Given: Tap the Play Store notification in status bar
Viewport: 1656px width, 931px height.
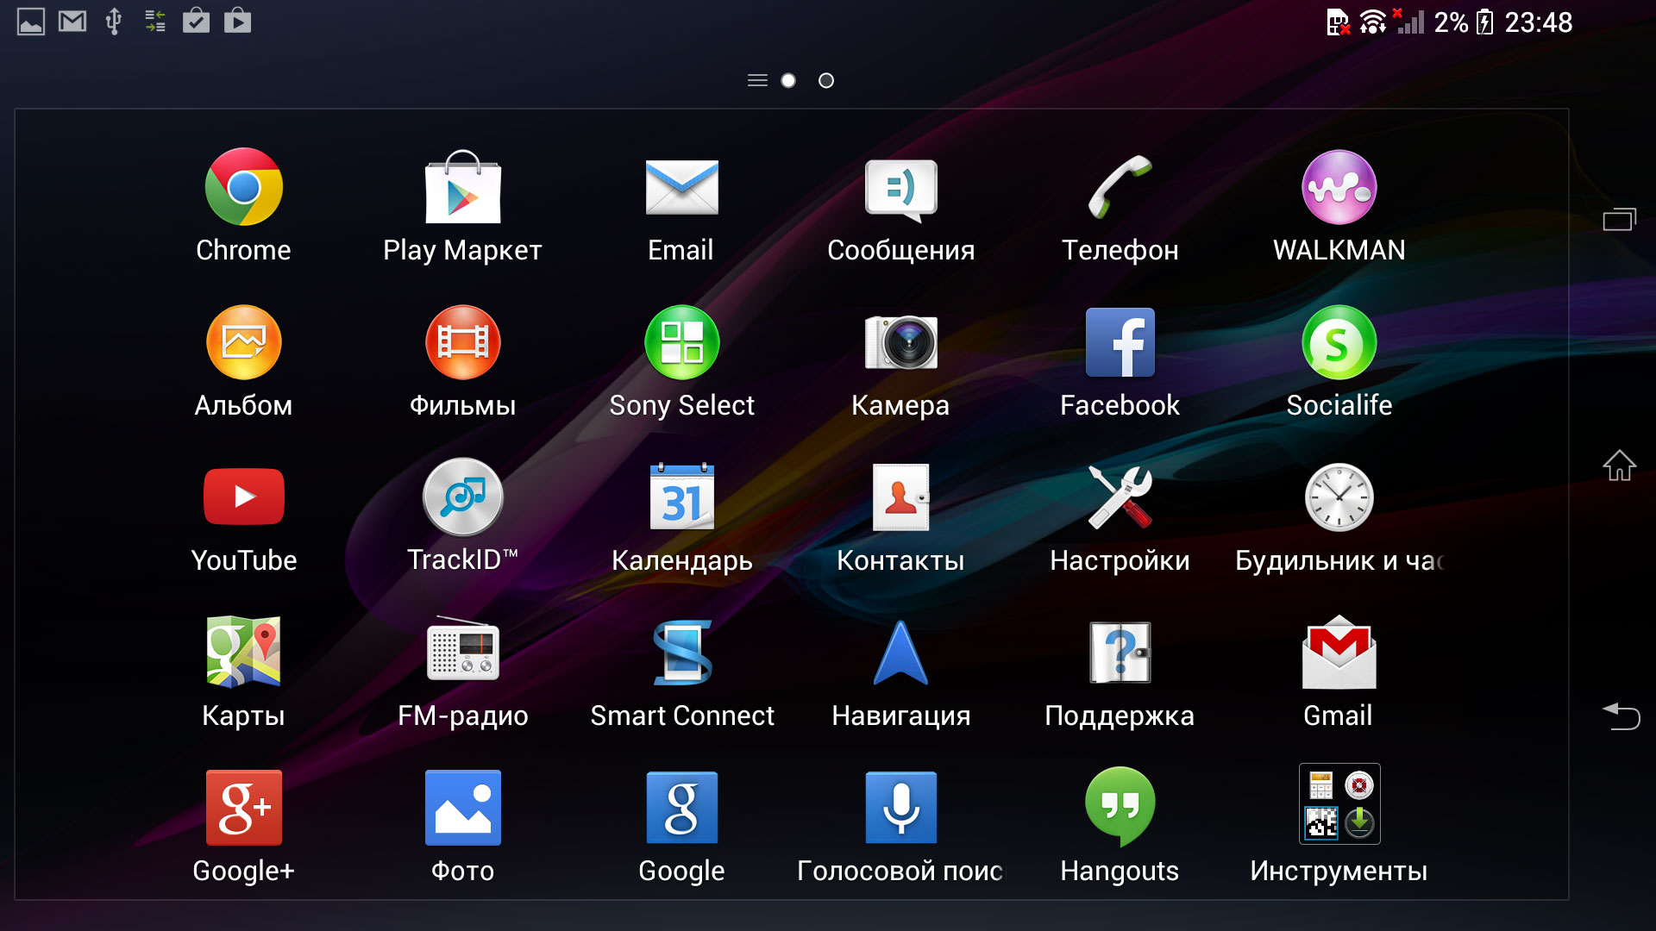Looking at the screenshot, I should (237, 20).
